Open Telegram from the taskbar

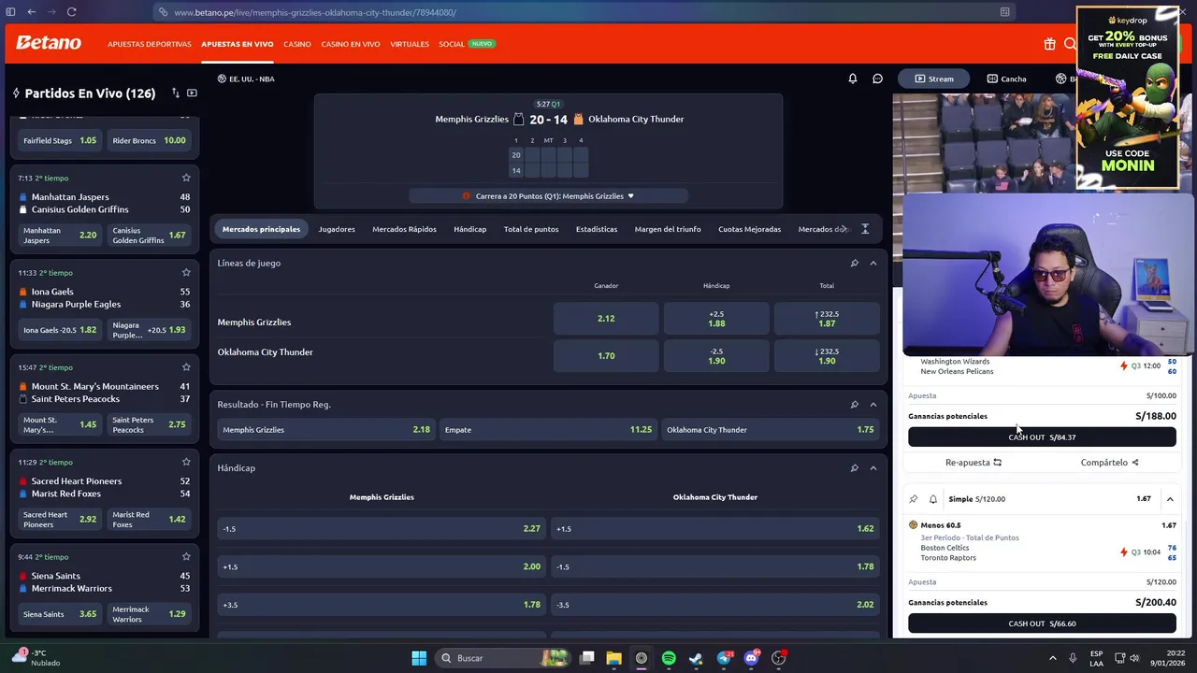(x=724, y=658)
